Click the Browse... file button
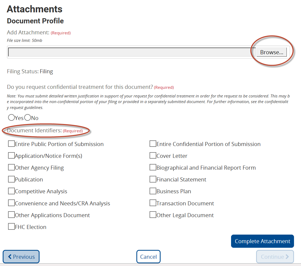 pyautogui.click(x=271, y=52)
